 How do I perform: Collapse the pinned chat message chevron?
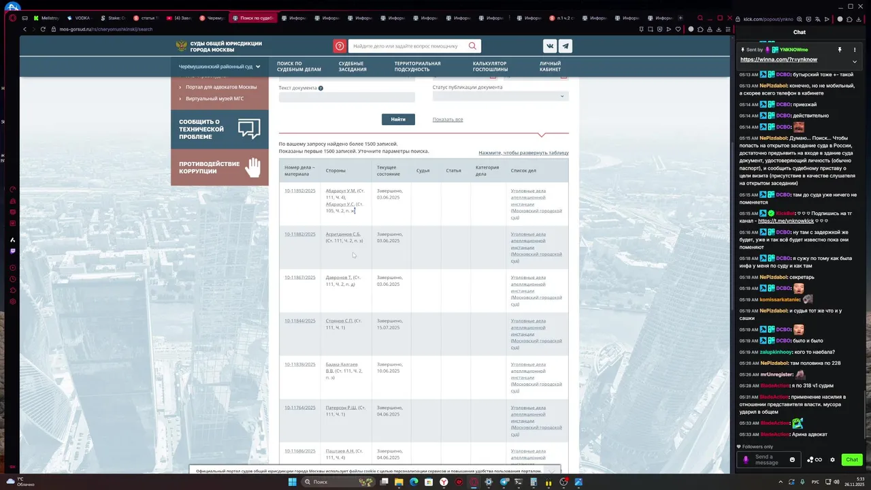click(855, 61)
